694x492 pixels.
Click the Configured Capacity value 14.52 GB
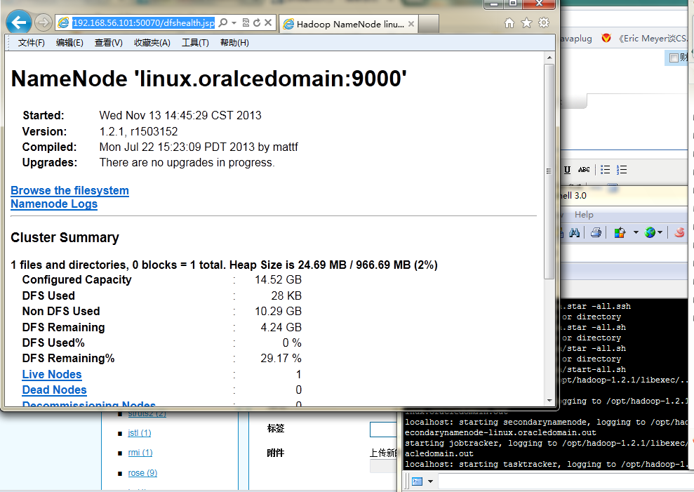(278, 280)
